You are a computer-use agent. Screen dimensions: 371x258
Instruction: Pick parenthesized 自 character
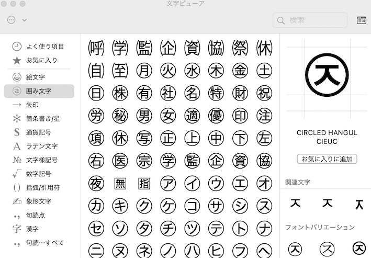(x=96, y=71)
